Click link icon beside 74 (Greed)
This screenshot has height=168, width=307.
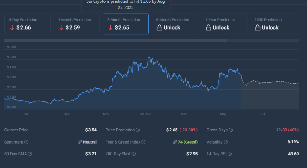pos(175,142)
